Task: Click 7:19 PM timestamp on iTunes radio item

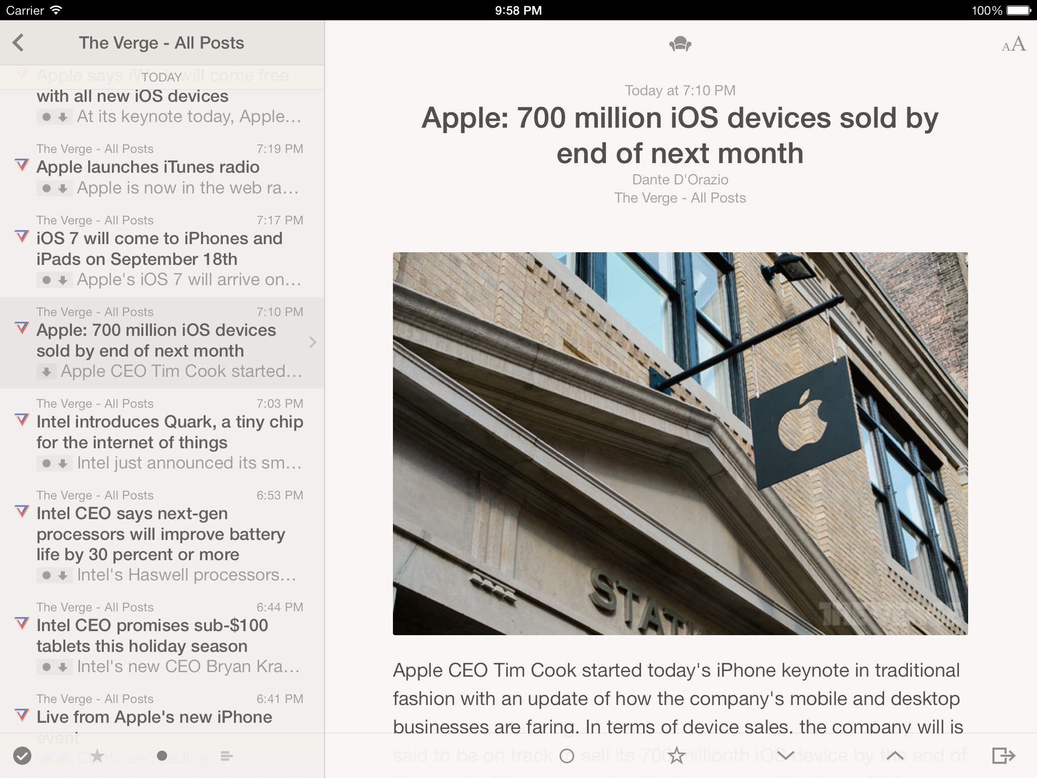Action: coord(280,149)
